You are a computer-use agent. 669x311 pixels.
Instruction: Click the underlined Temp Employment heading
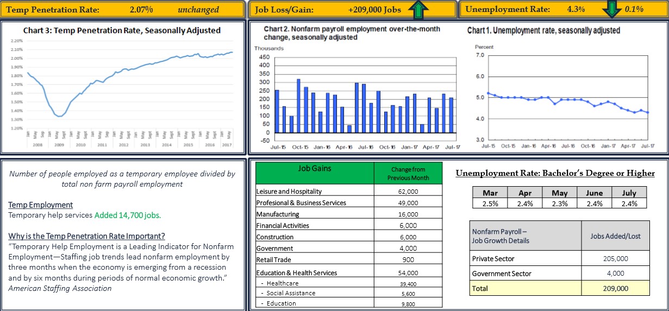click(x=40, y=205)
